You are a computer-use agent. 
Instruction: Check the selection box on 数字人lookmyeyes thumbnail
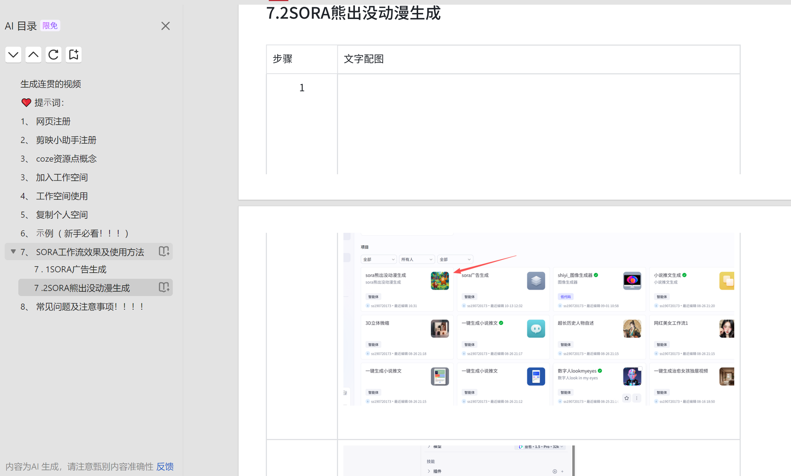640,368
